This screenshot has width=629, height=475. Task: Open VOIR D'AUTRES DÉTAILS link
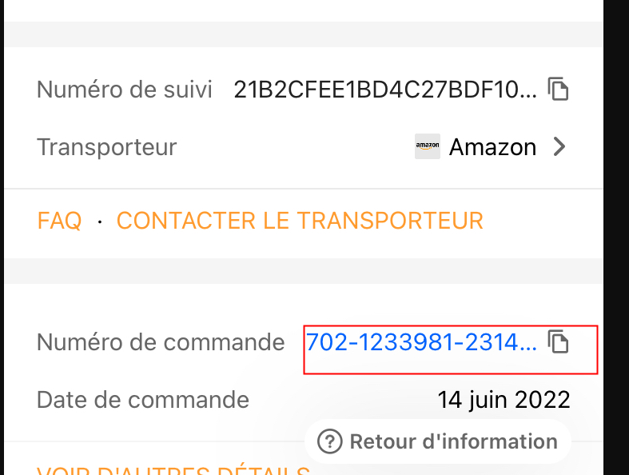[x=173, y=470]
